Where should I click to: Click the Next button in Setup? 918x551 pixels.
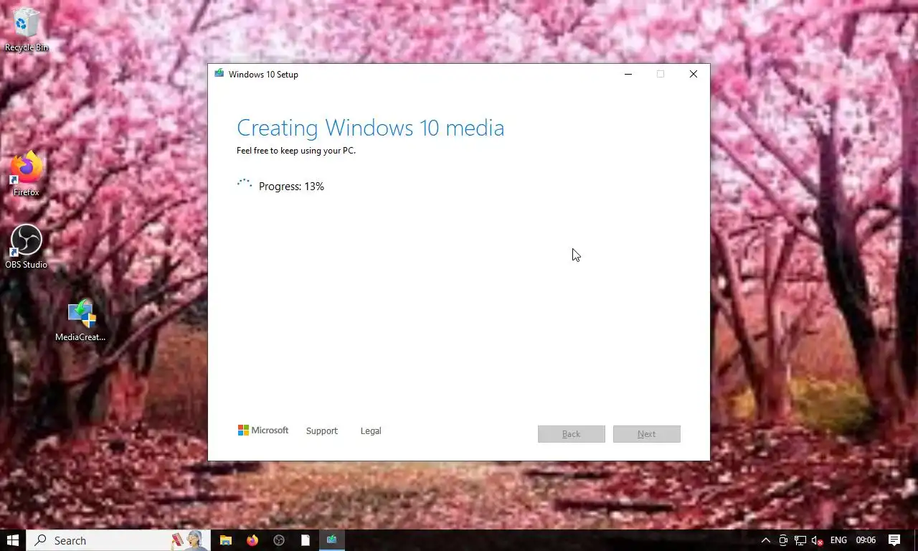pyautogui.click(x=646, y=434)
